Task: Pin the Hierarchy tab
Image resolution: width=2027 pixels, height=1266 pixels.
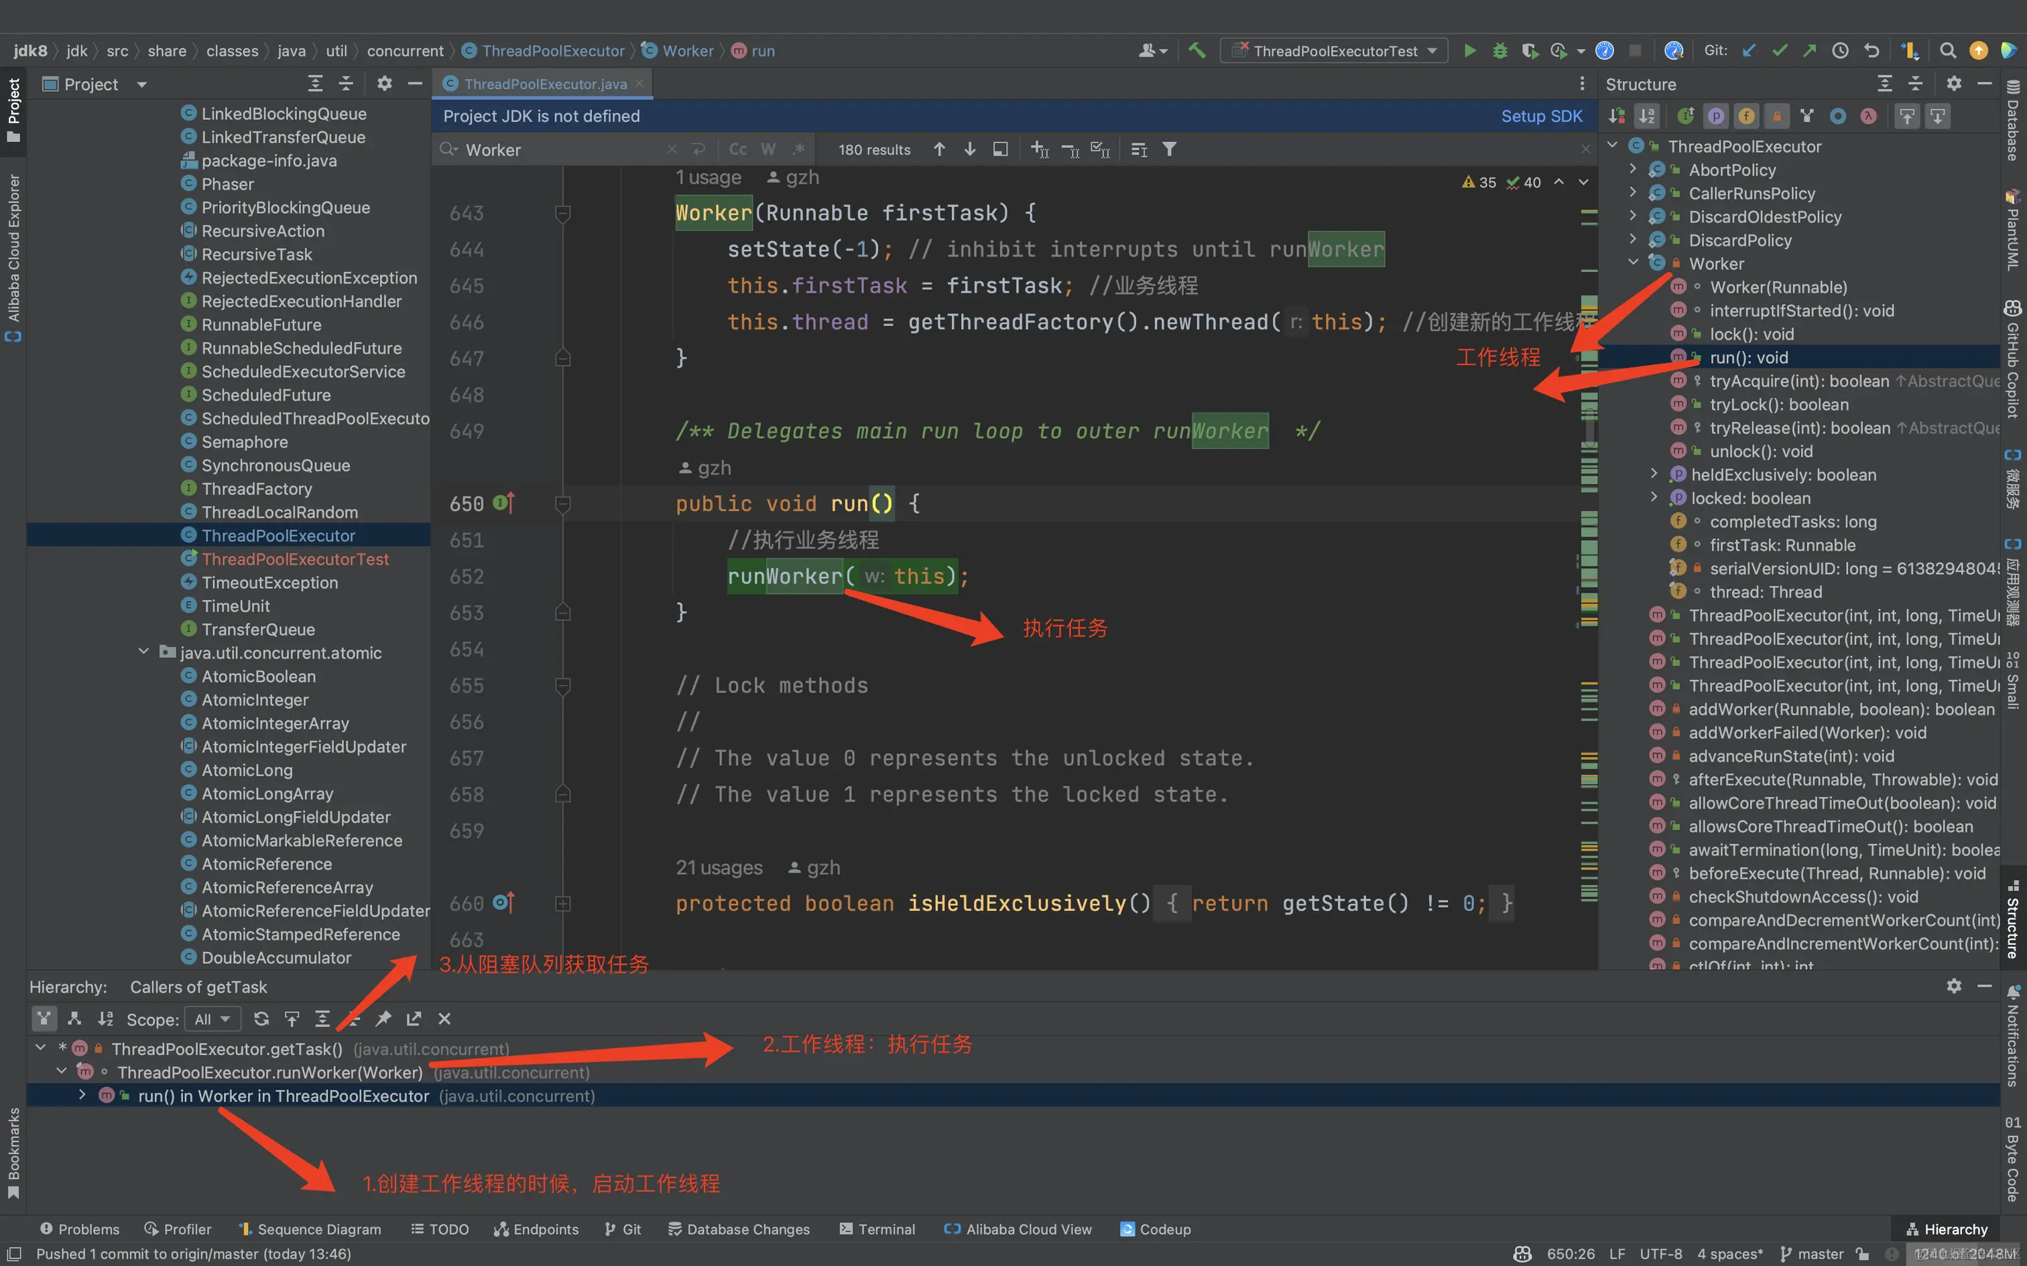Action: pyautogui.click(x=383, y=1019)
